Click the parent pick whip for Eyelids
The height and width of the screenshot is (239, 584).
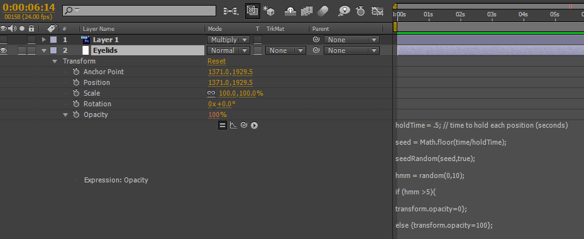(x=316, y=50)
